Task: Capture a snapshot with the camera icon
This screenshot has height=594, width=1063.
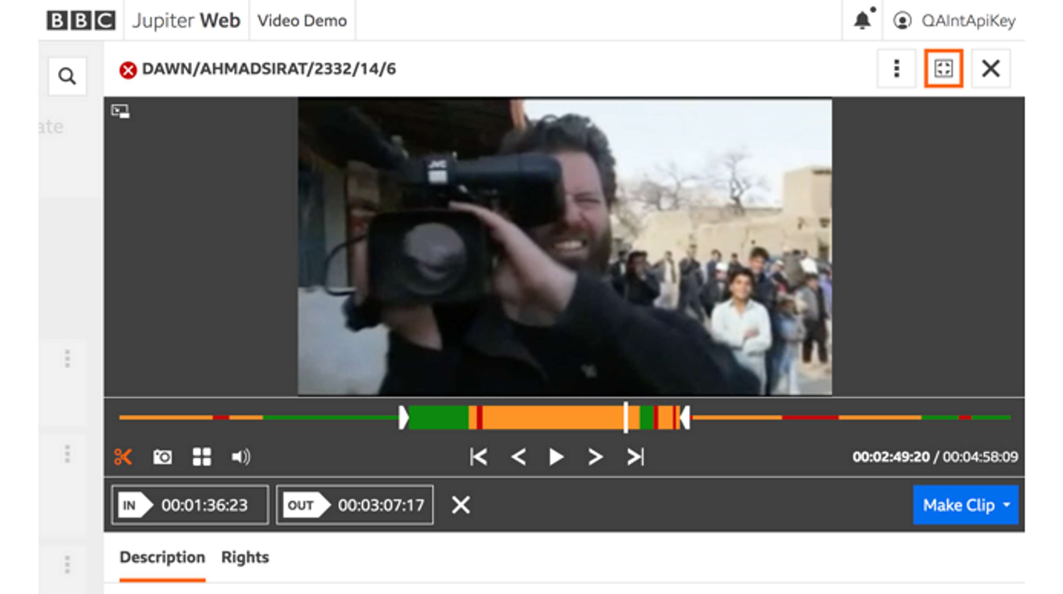Action: click(x=162, y=457)
